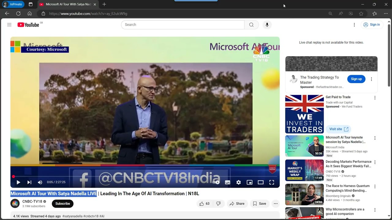Open the tab actions menu
This screenshot has width=392, height=220.
click(x=31, y=4)
